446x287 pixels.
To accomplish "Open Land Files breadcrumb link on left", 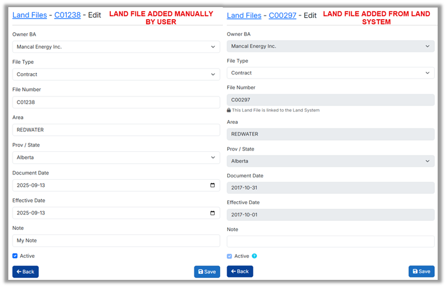I will click(29, 15).
